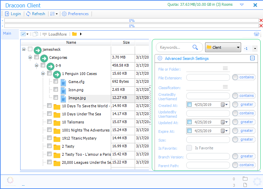Open the jamesheck green arrow

tap(38, 50)
